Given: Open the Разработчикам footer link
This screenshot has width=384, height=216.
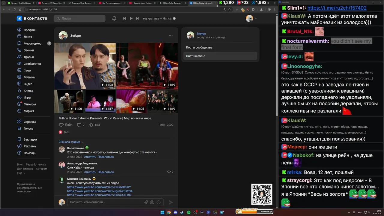Looking at the screenshot, I should (36, 164).
